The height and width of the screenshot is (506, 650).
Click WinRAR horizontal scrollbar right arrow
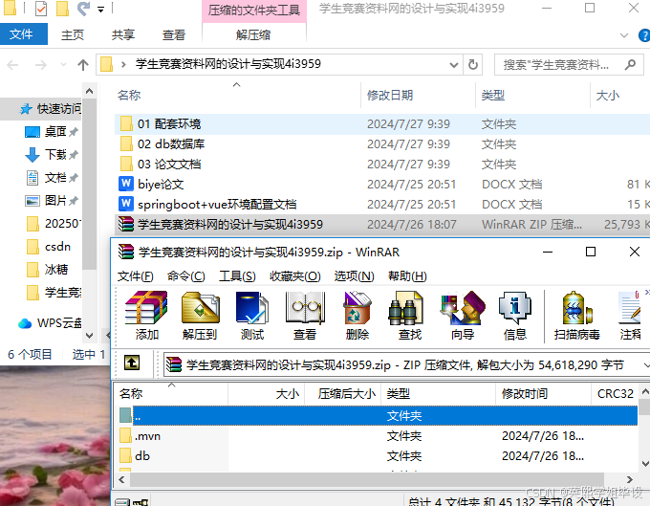pyautogui.click(x=629, y=480)
